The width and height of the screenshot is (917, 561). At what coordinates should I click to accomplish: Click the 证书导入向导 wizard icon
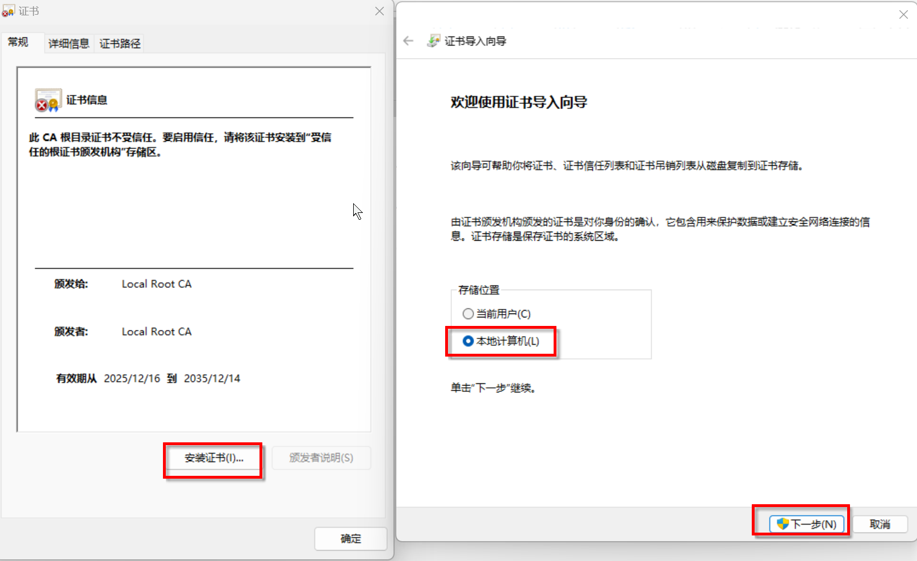point(434,40)
